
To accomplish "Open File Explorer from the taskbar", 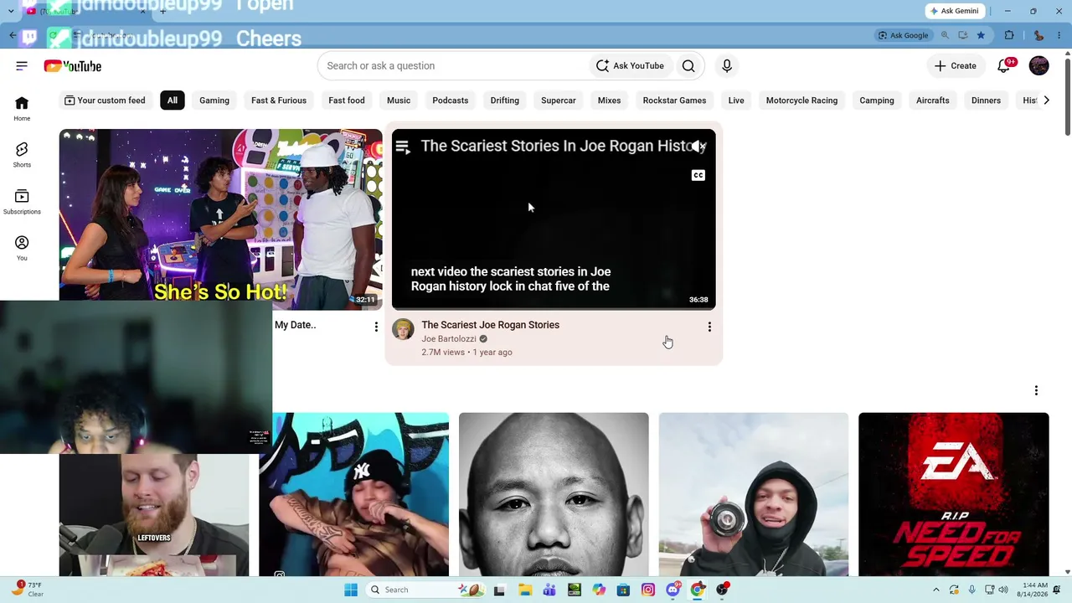I will (525, 590).
